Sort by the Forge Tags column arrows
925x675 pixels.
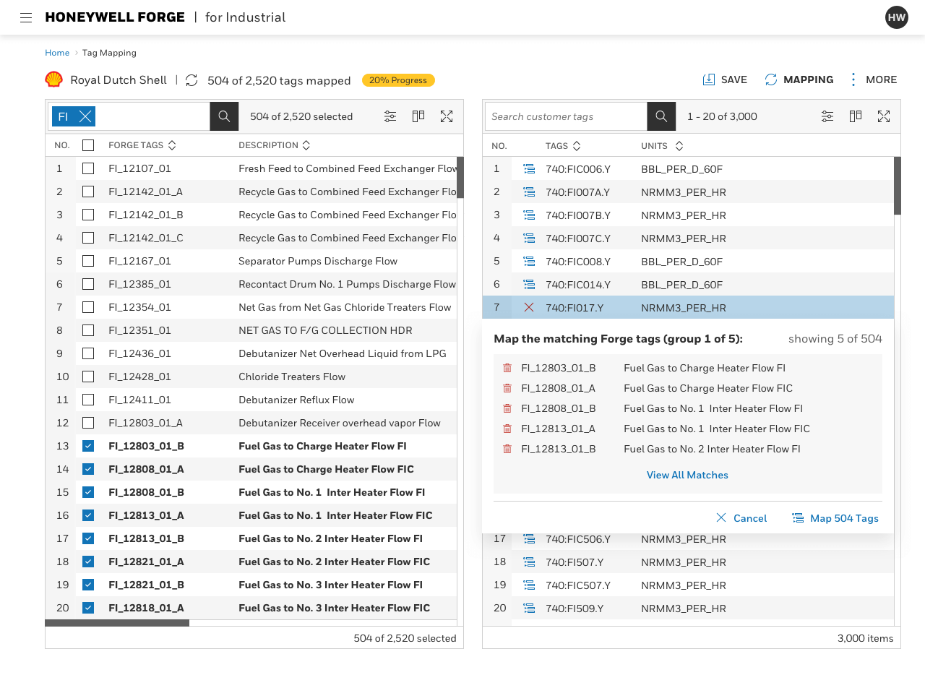pos(172,145)
